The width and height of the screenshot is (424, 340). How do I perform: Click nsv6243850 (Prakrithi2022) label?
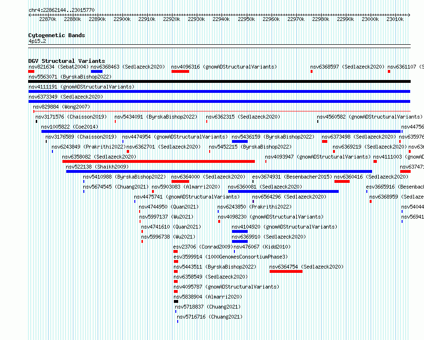point(254,207)
